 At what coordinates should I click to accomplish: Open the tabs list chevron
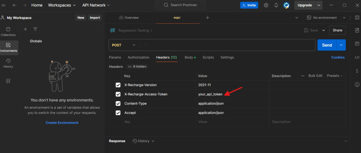click(x=296, y=18)
